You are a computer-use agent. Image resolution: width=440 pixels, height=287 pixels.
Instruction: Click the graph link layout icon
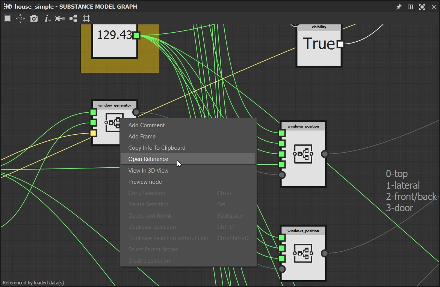pyautogui.click(x=73, y=19)
